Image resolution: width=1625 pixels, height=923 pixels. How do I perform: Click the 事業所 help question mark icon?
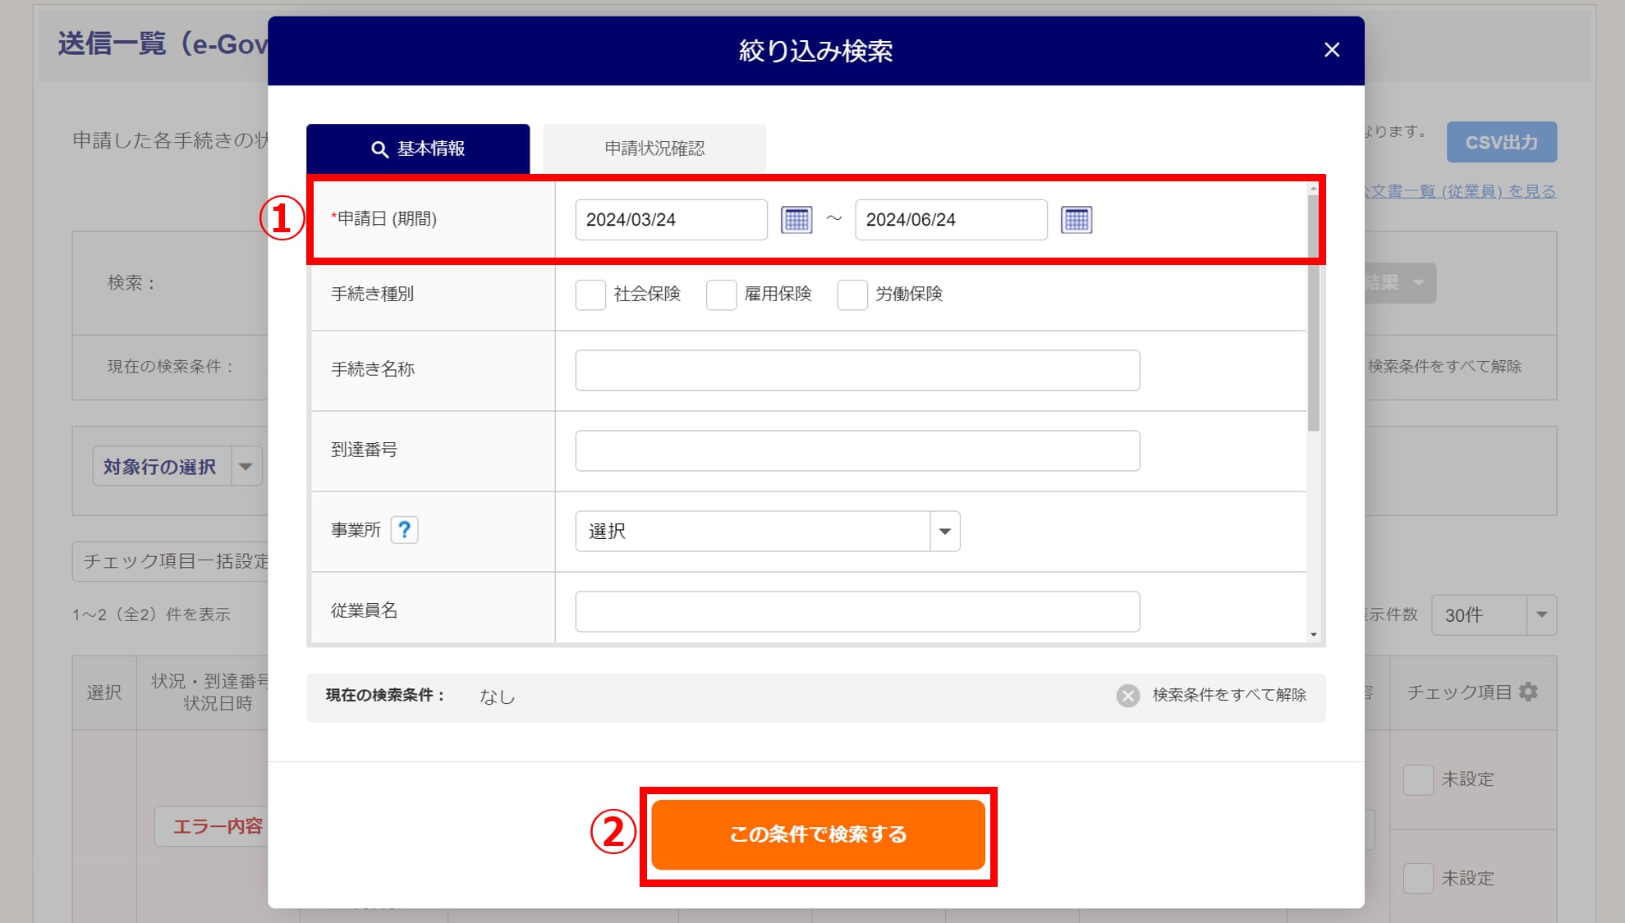(x=404, y=530)
